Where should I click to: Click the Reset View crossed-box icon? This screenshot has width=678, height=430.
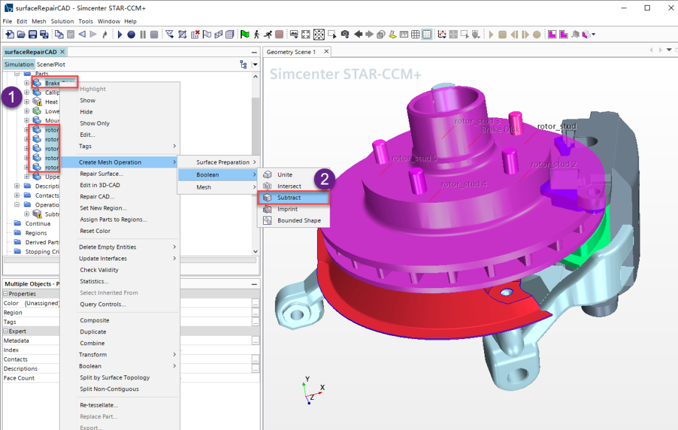(319, 35)
